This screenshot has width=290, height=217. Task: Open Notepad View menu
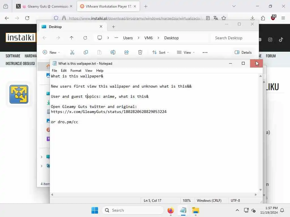coord(89,70)
